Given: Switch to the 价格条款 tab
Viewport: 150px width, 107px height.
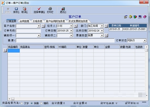Looking at the screenshot, I should (38, 21).
